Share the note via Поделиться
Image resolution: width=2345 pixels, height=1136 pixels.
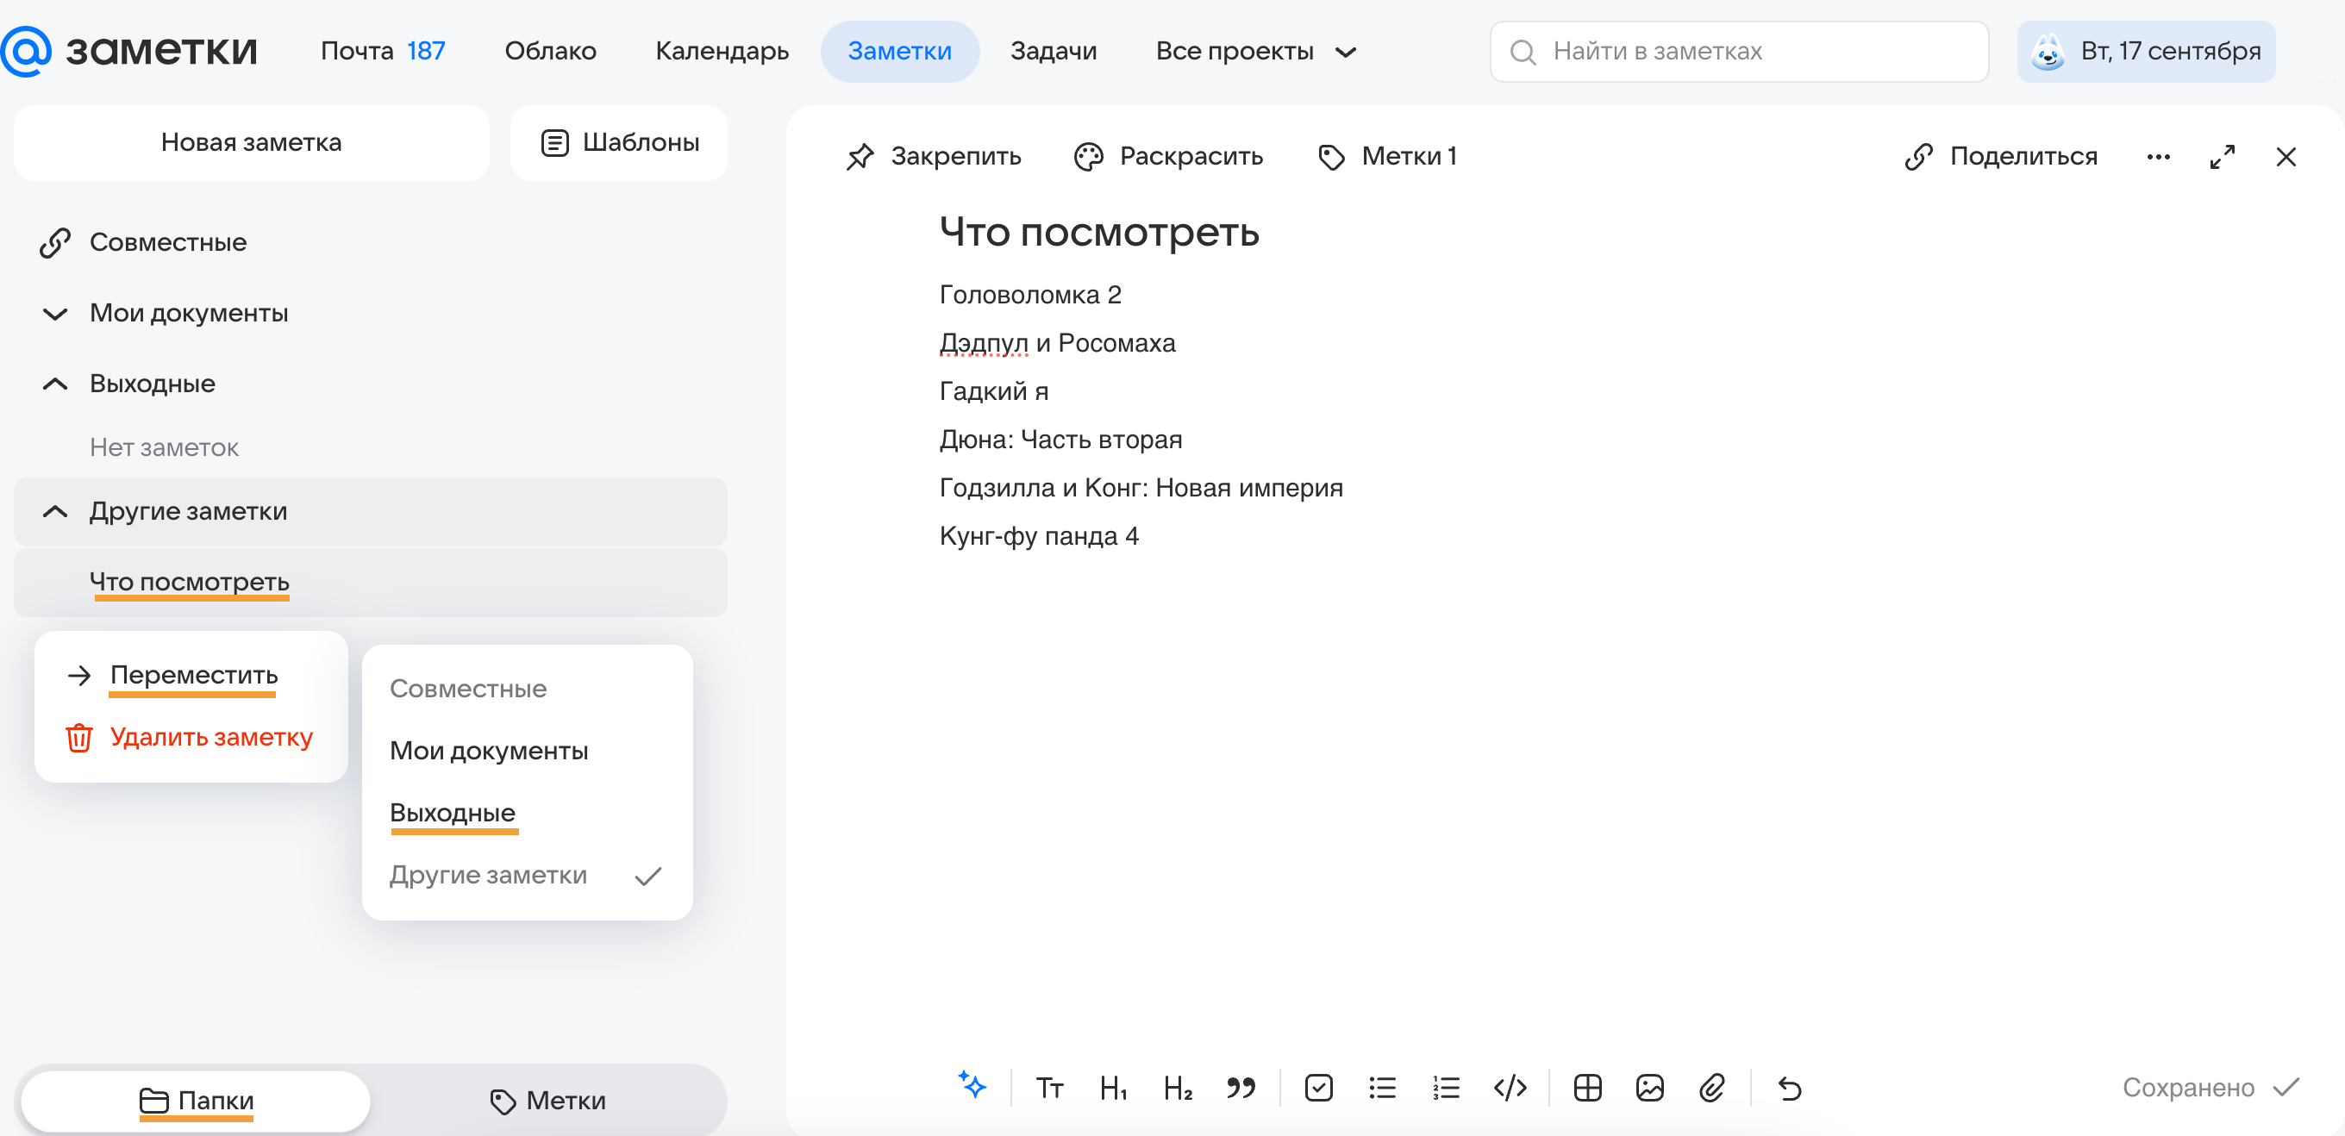click(x=2001, y=157)
